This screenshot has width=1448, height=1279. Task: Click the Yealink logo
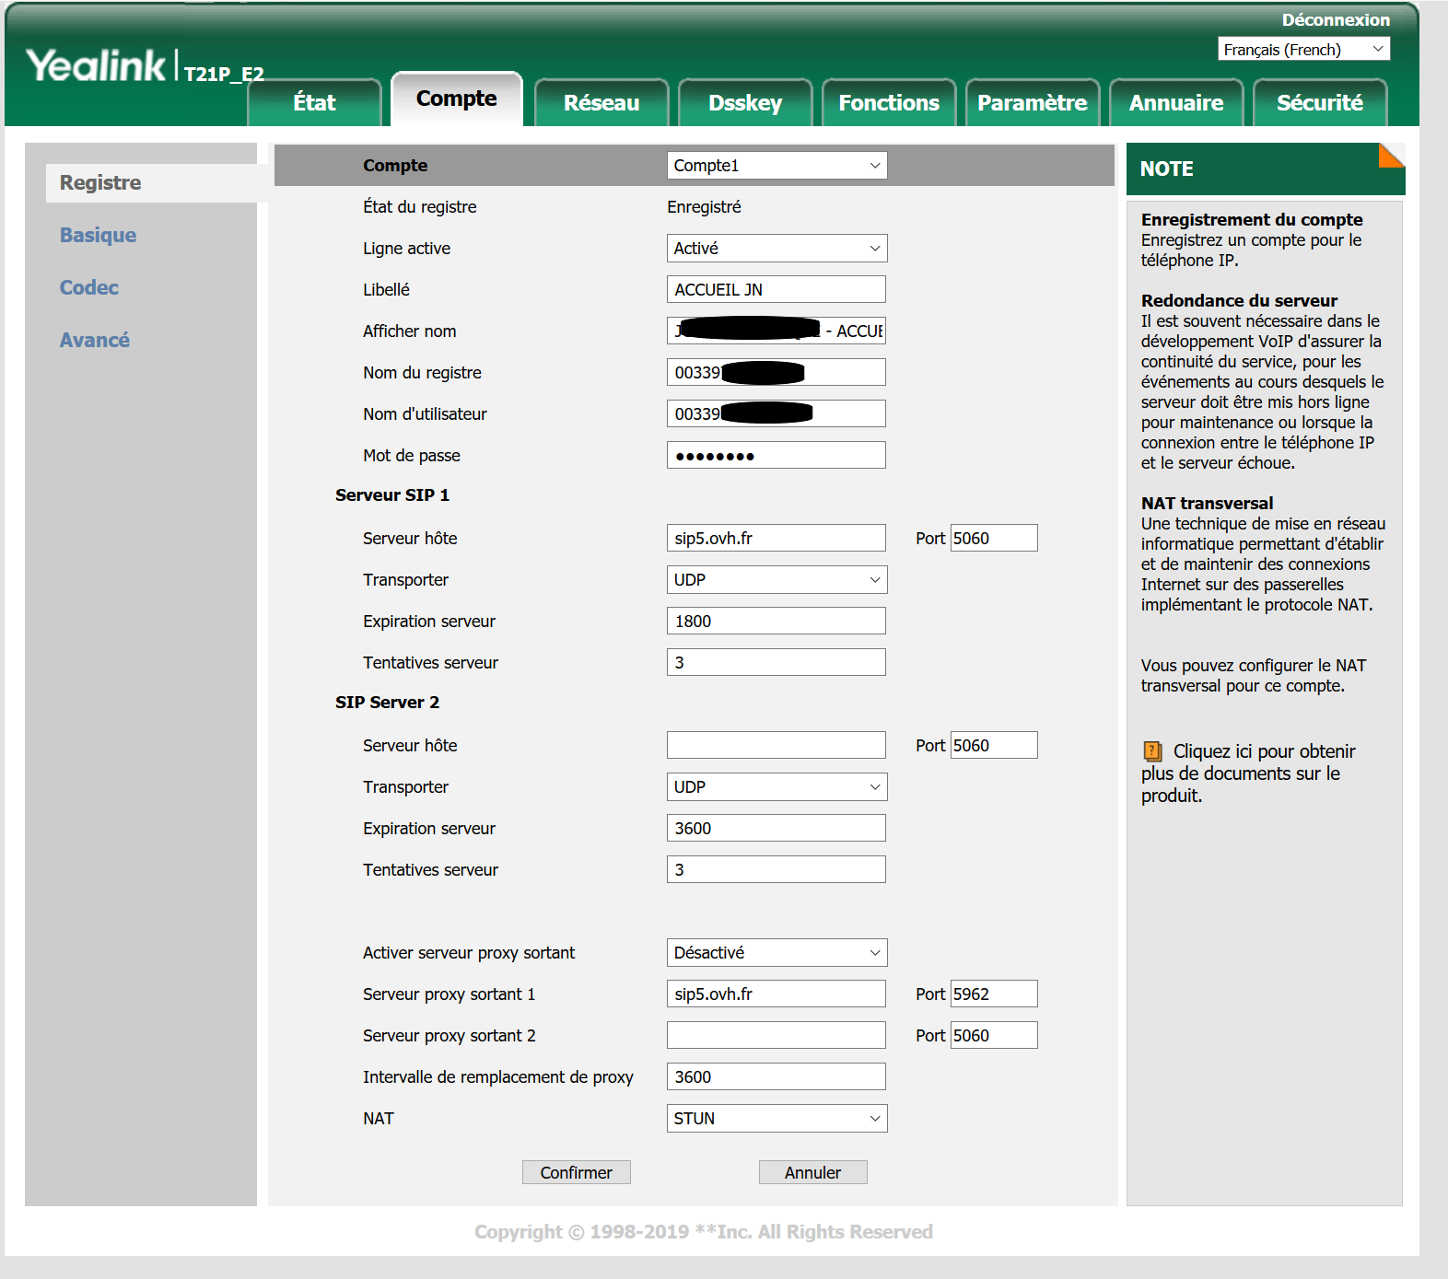[x=96, y=66]
